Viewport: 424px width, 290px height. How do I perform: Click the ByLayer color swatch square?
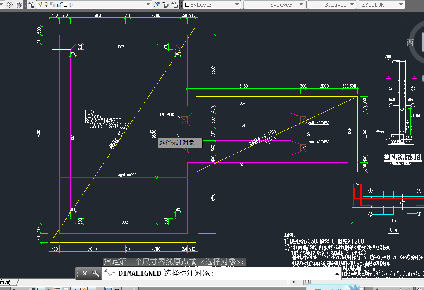coord(187,5)
